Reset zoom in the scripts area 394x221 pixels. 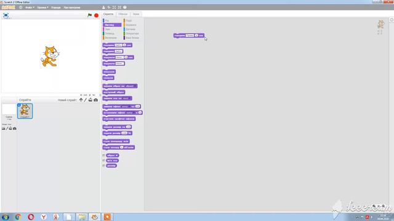coord(379,206)
